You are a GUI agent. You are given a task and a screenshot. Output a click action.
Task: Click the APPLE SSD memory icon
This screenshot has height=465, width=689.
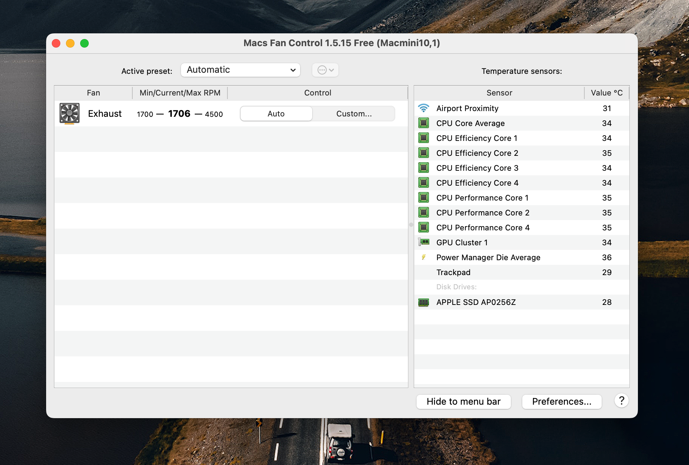click(424, 302)
